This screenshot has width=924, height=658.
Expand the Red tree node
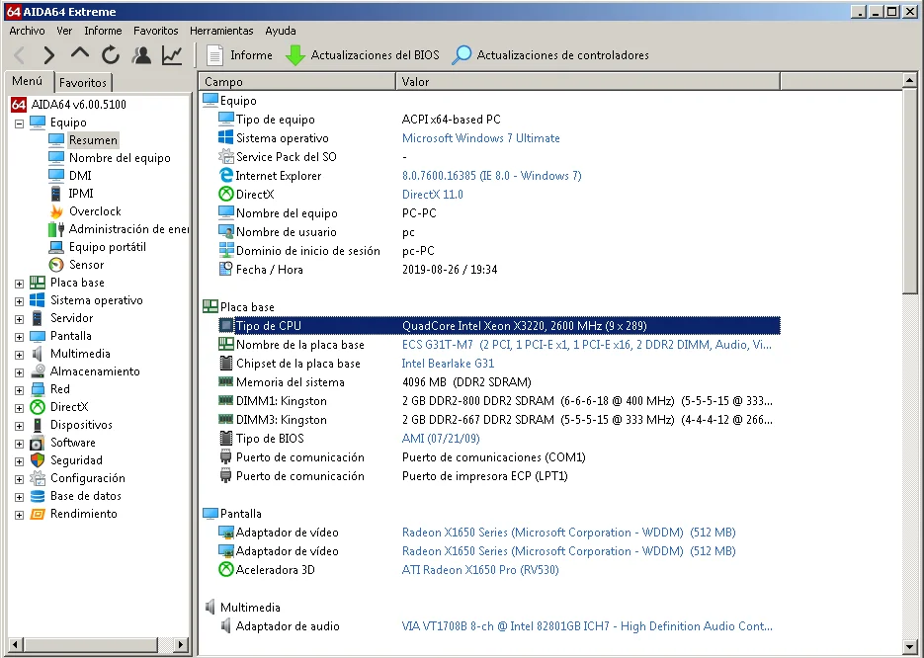pyautogui.click(x=19, y=390)
